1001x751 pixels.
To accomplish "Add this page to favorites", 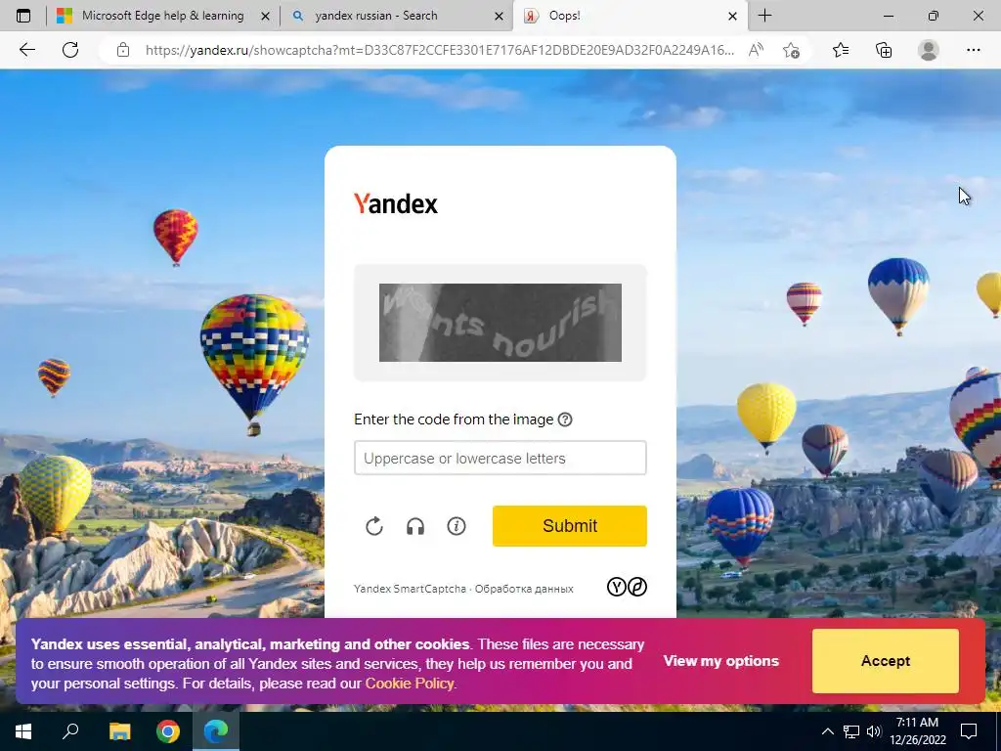I will tap(791, 50).
